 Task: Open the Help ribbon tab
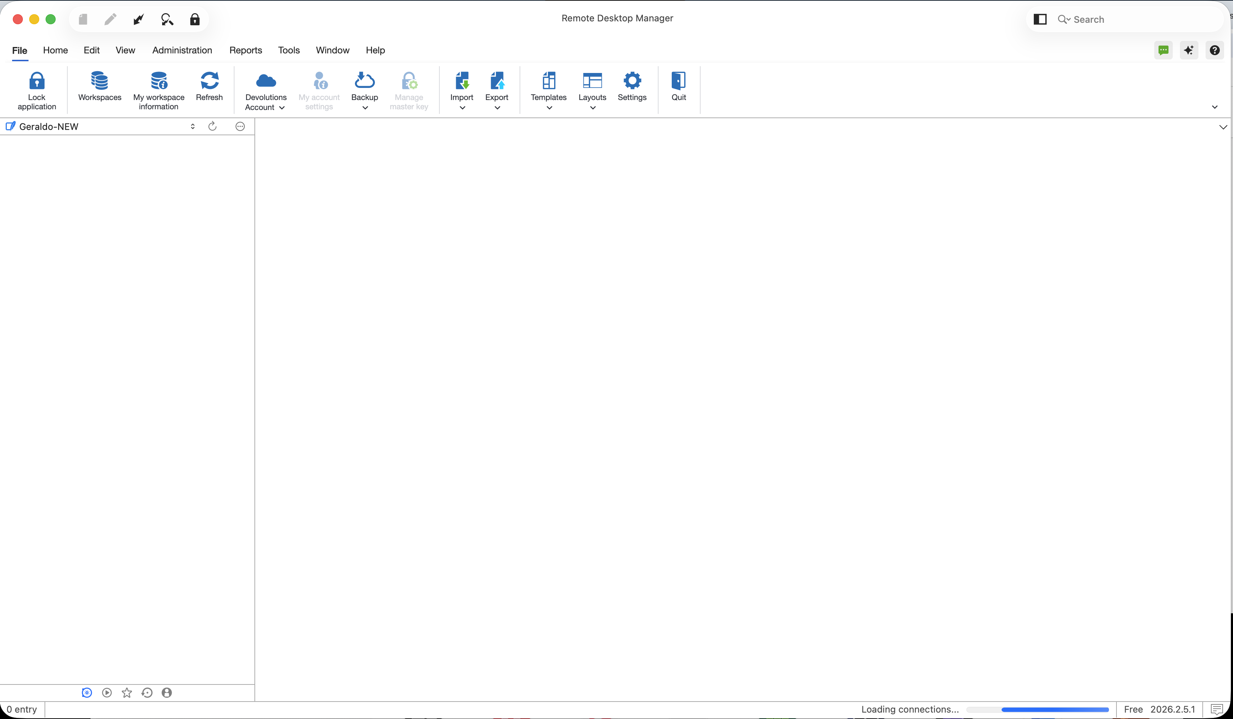pos(375,50)
